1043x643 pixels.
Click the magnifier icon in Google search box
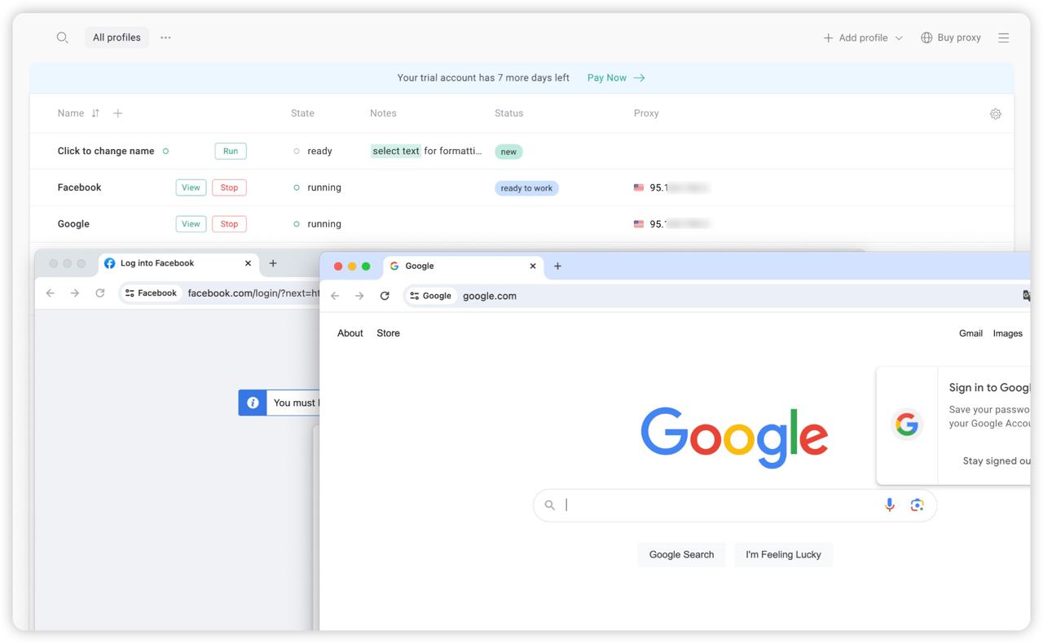(550, 505)
